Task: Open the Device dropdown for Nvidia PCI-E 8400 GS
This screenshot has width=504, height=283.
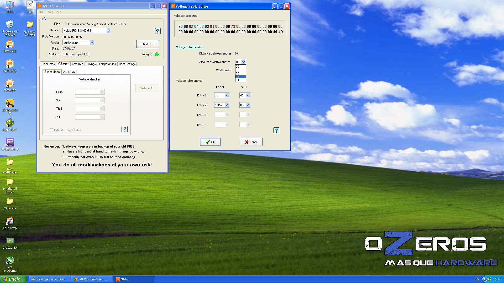Action: [108, 31]
